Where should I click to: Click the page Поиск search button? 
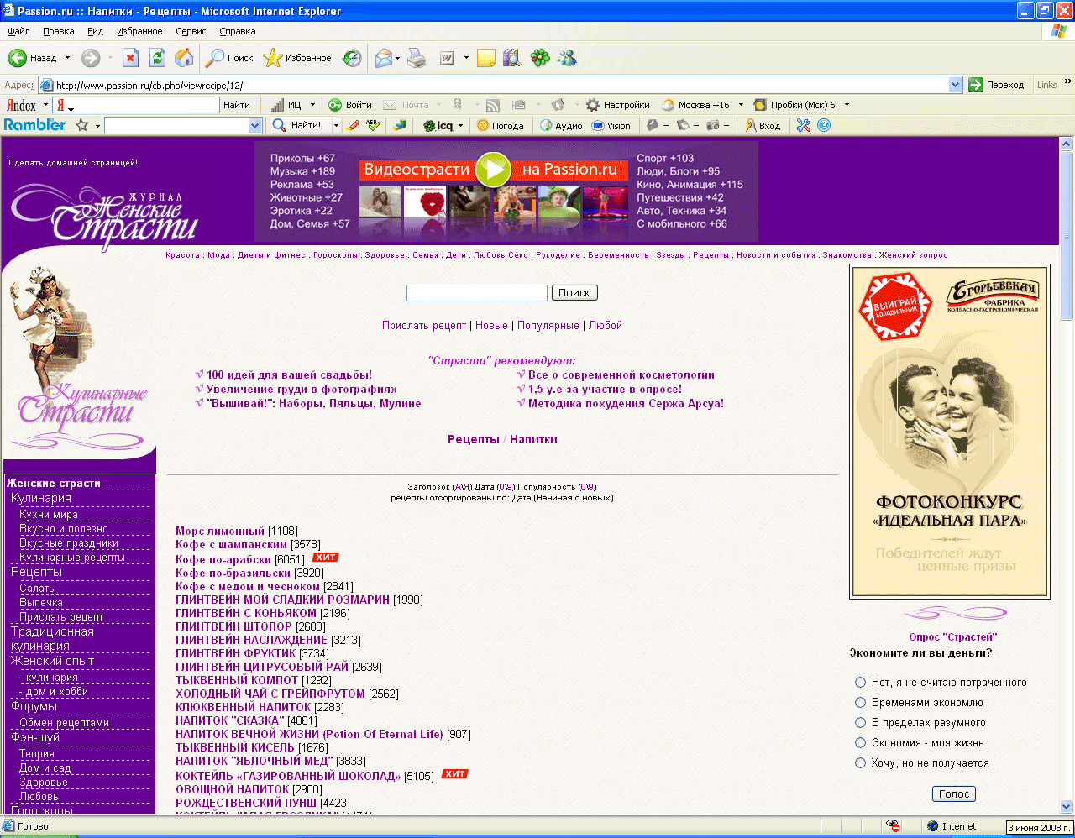[574, 293]
